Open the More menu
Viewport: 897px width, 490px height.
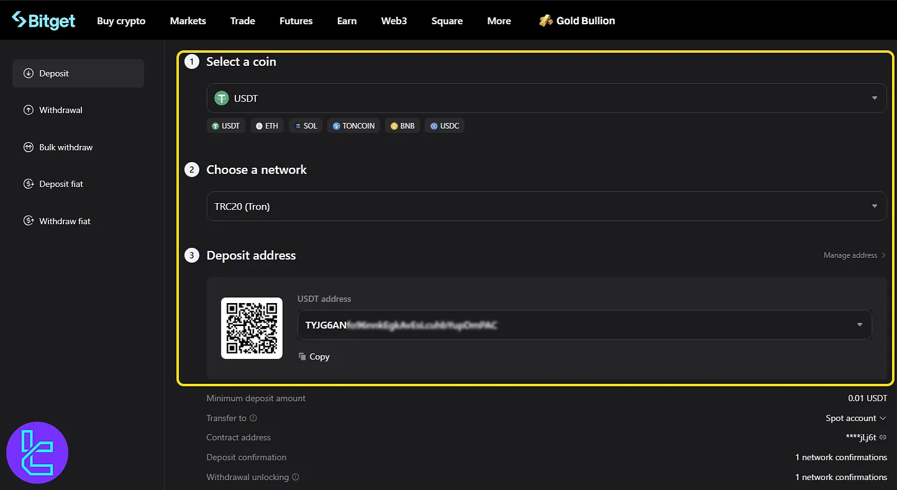click(499, 20)
